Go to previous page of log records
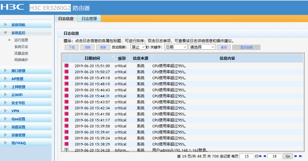The height and width of the screenshot is (161, 308). coord(265,156)
